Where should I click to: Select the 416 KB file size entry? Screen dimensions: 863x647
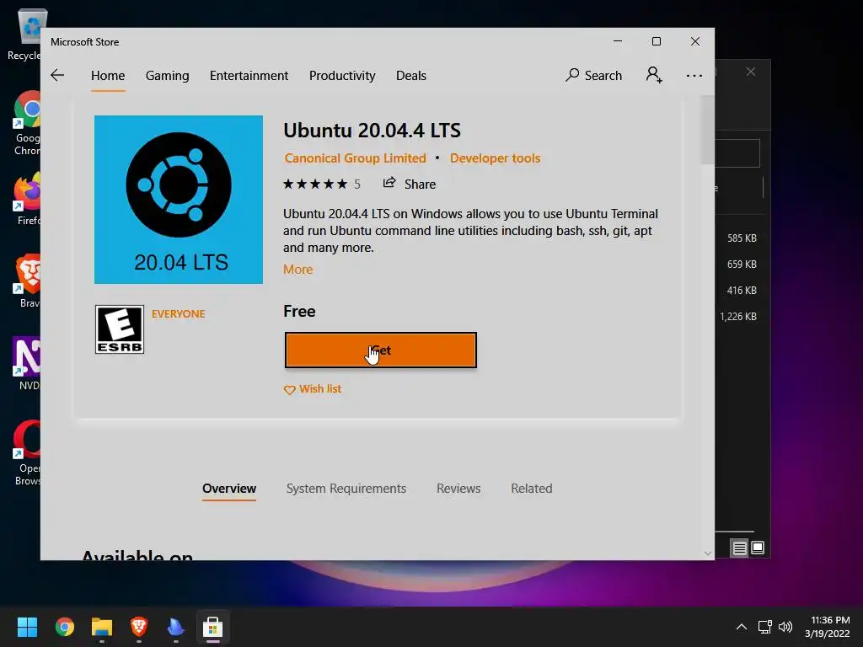pos(742,291)
